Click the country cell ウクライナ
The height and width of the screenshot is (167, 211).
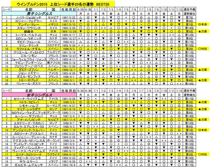click(x=53, y=154)
